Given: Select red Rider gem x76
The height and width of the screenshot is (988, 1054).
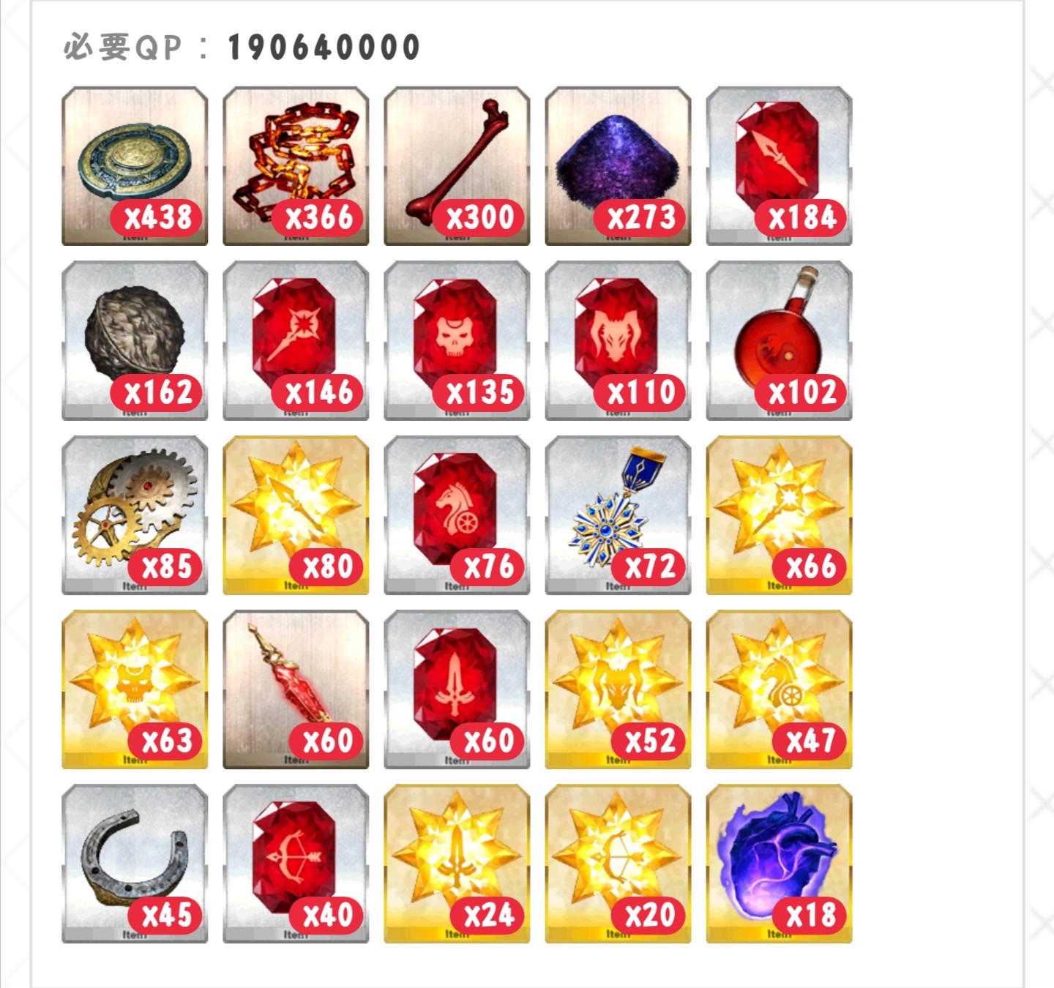Looking at the screenshot, I should pos(457,515).
